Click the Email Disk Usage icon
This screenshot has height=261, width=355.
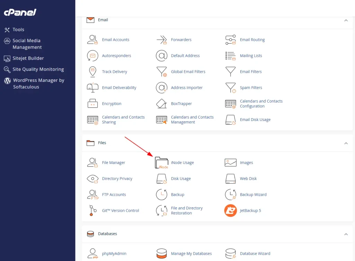click(231, 120)
